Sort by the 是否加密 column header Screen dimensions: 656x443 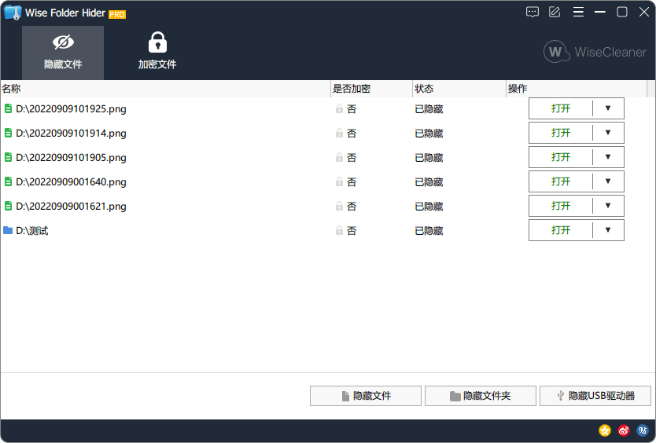click(x=371, y=89)
